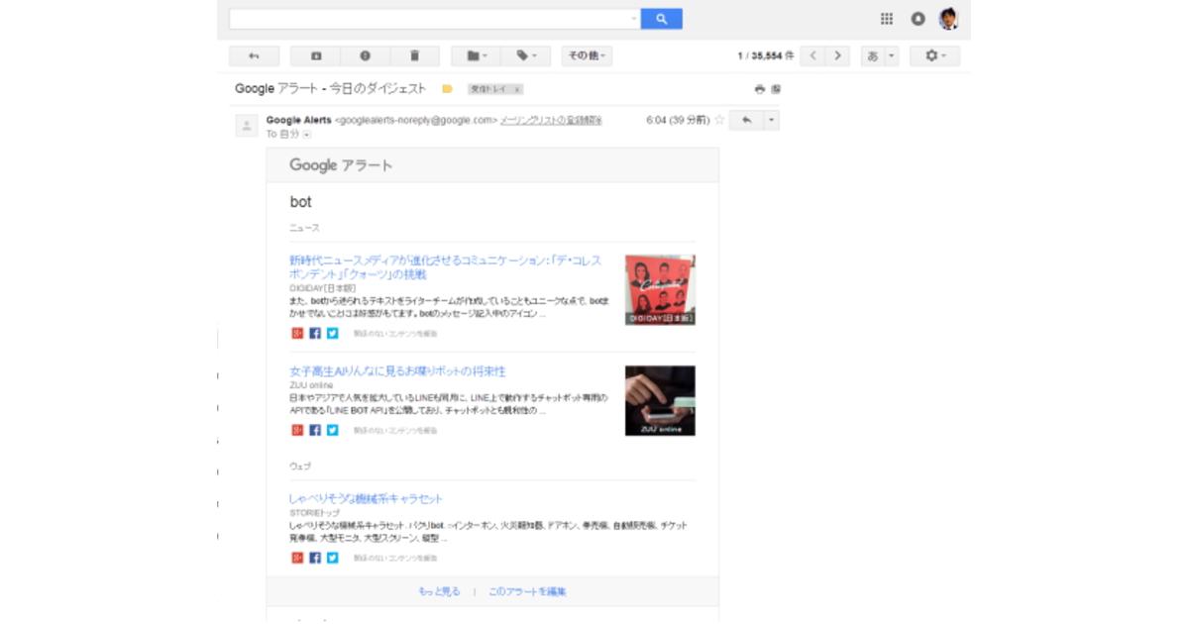The image size is (1189, 624).
Task: Show details next to To 自分
Action: pyautogui.click(x=307, y=134)
